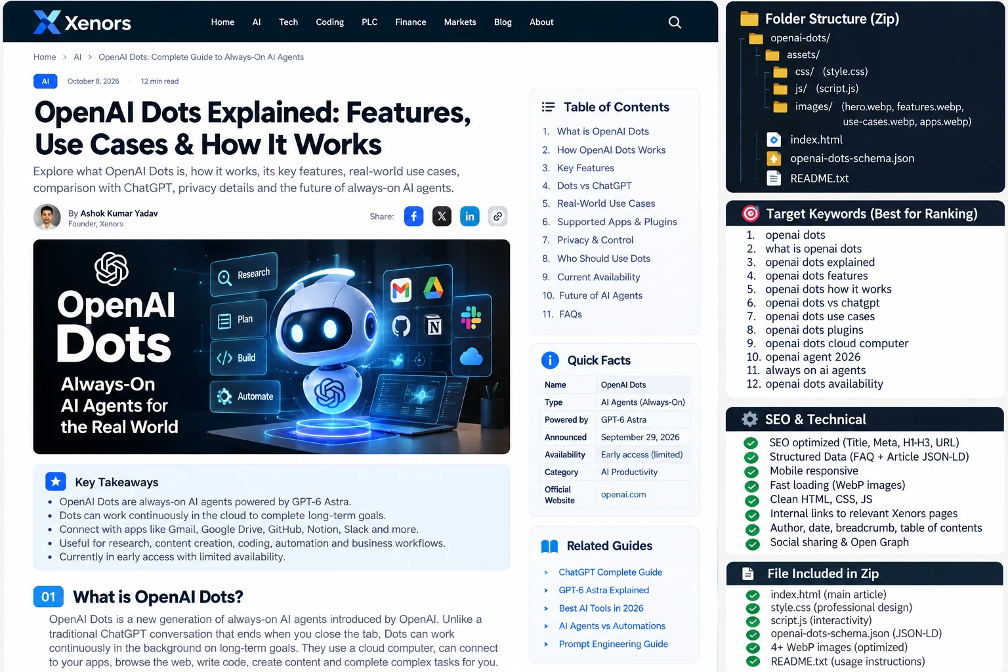Share article on X (Twitter)
Image resolution: width=1008 pixels, height=672 pixels.
(442, 217)
